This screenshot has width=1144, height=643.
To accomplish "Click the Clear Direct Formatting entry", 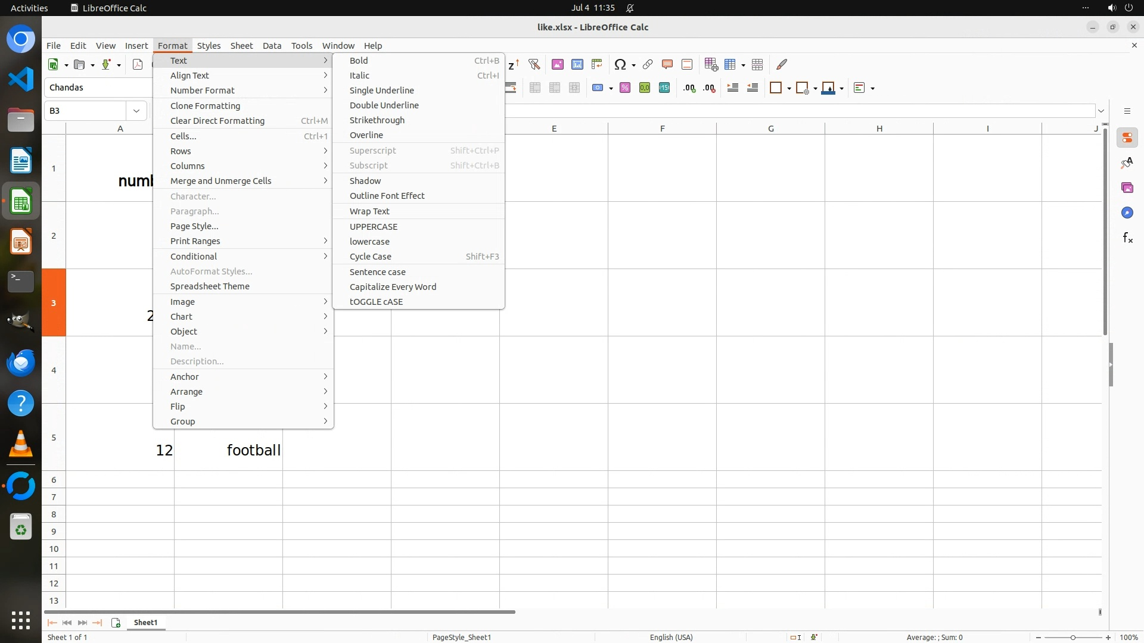I will point(217,121).
